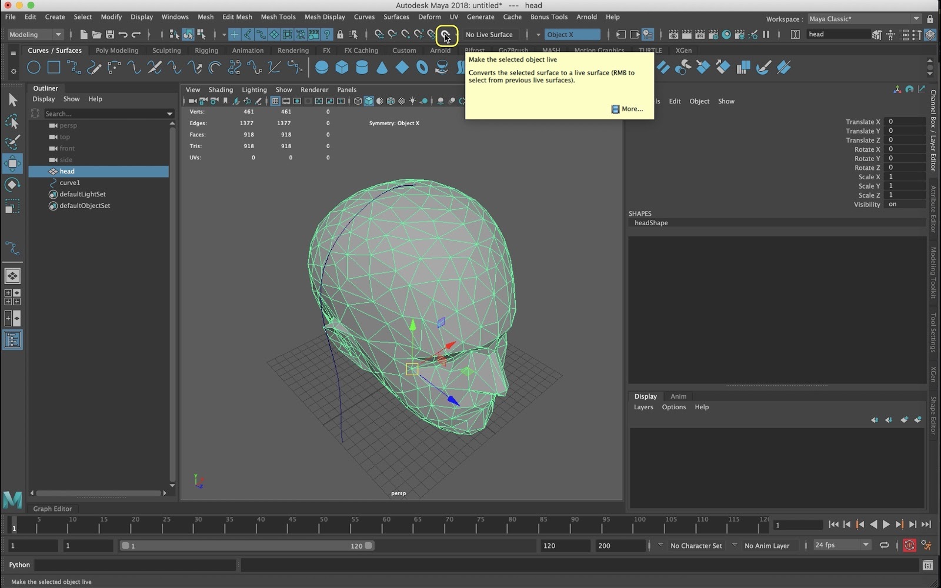Switch to the Poly Modeling shelf tab

click(116, 51)
